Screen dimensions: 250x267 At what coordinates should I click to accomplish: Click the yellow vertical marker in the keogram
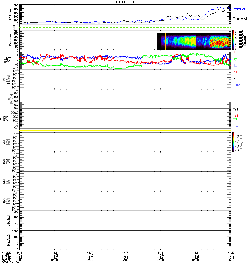coord(165,41)
